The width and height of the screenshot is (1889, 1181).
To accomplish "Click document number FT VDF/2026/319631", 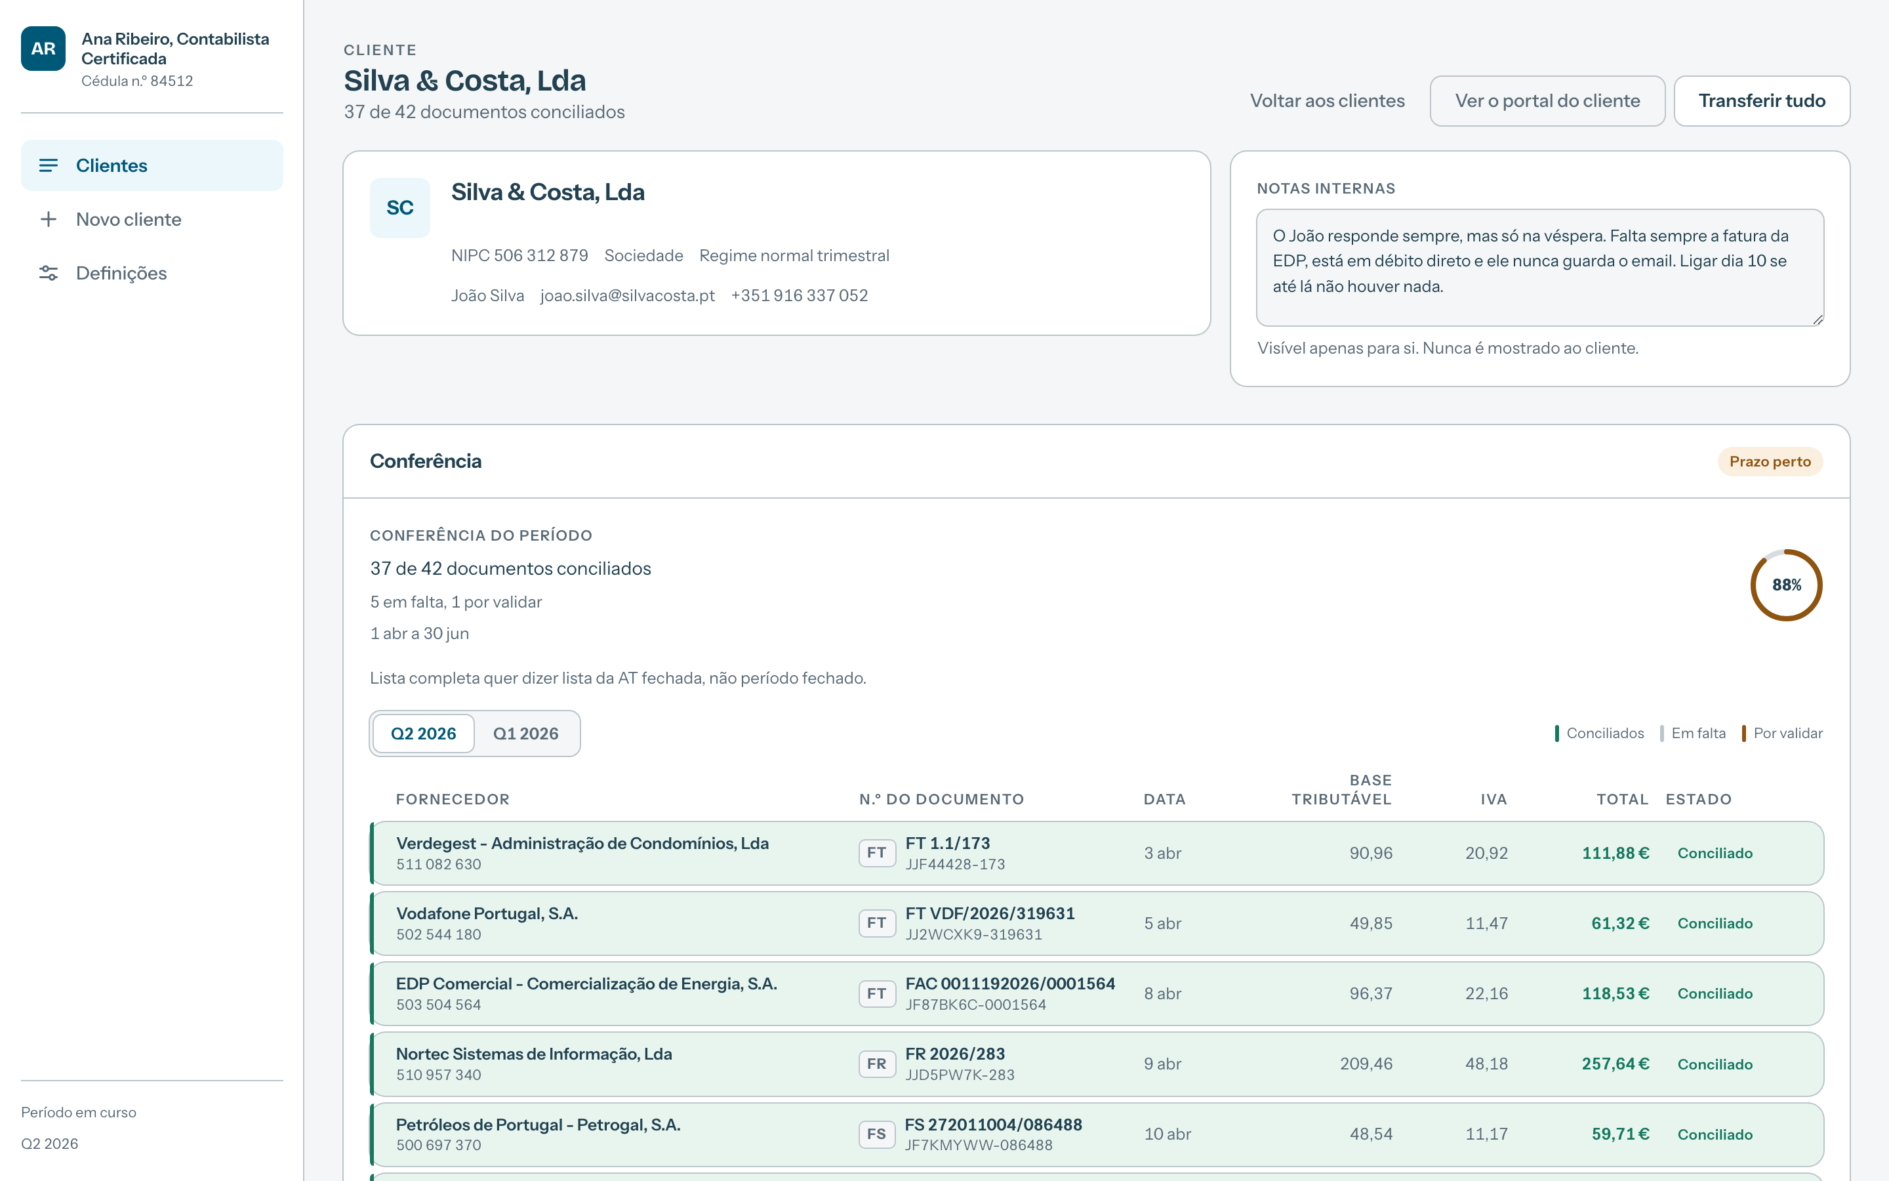I will click(990, 914).
